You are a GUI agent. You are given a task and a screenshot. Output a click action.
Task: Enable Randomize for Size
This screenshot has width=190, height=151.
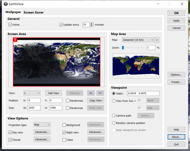tap(68, 108)
